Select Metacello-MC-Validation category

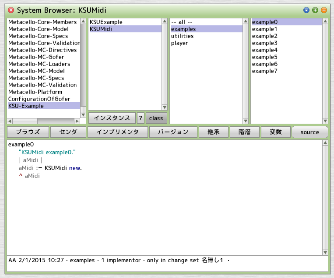point(44,85)
